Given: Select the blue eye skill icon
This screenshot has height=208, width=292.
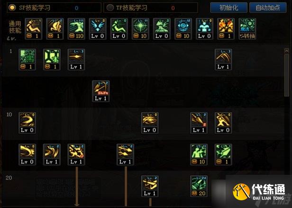Looking at the screenshot, I should [x=183, y=29].
